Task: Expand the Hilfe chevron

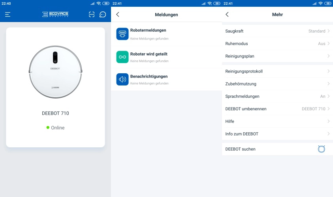Action: [328, 121]
